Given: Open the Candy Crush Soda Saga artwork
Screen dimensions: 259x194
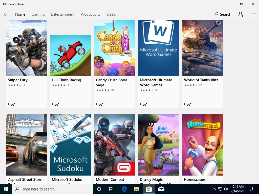Looking at the screenshot, I should (115, 48).
